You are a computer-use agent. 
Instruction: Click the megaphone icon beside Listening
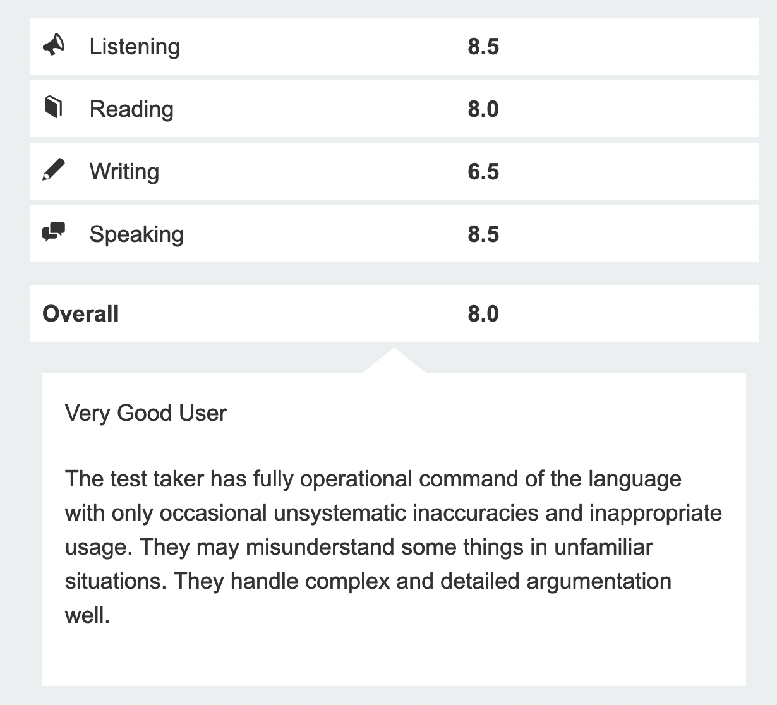[x=54, y=45]
